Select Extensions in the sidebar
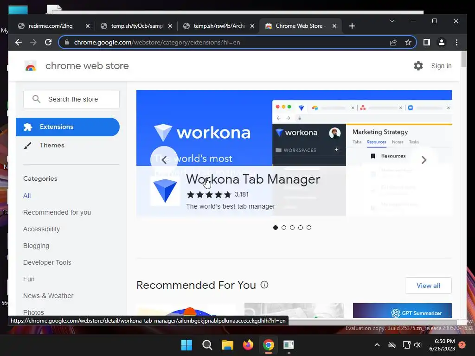475x356 pixels. point(68,127)
